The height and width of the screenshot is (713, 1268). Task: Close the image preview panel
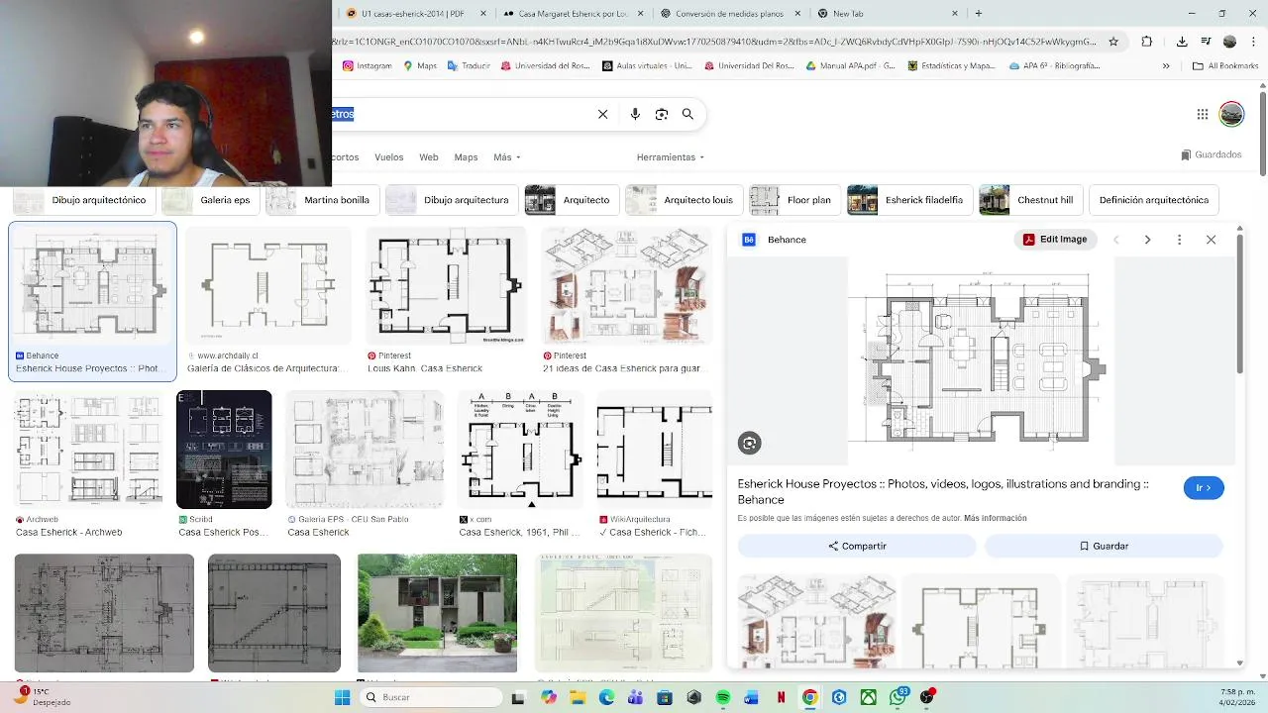(x=1211, y=240)
